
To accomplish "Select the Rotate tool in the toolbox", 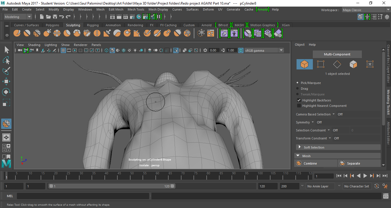I will [x=6, y=92].
